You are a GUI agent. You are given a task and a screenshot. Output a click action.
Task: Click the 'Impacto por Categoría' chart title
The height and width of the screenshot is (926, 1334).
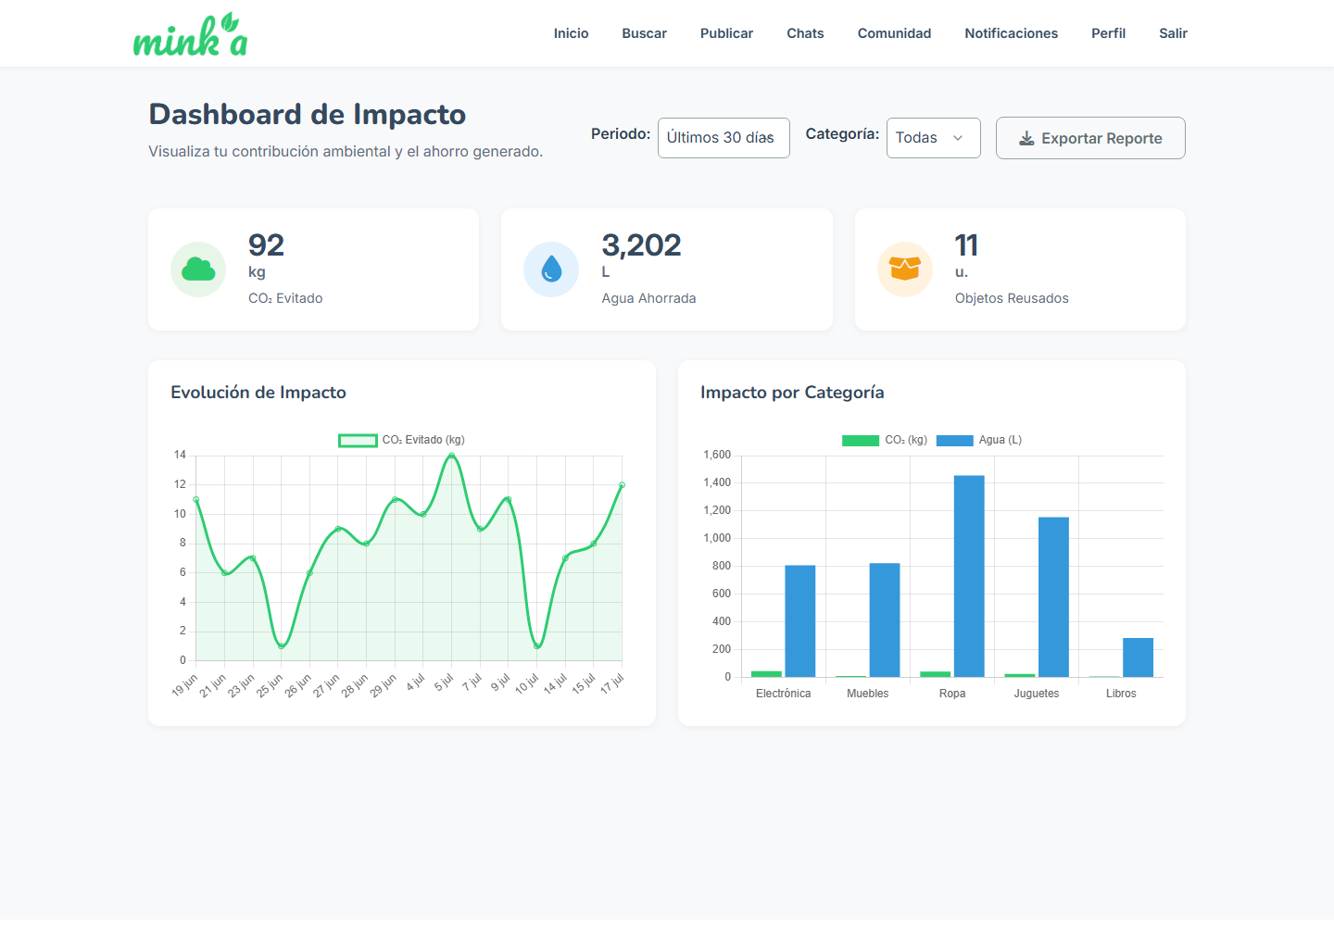[x=792, y=393]
